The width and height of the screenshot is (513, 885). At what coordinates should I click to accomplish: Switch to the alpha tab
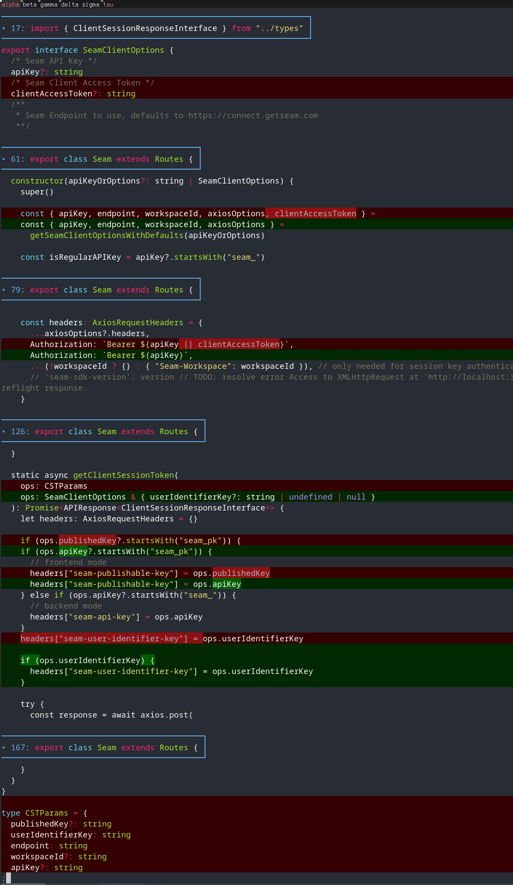tap(10, 4)
